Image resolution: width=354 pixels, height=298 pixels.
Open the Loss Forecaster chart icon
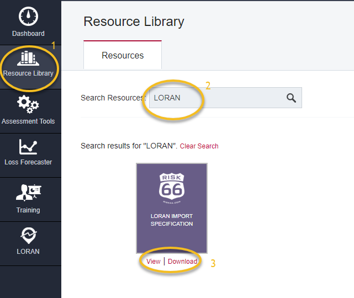tap(28, 146)
